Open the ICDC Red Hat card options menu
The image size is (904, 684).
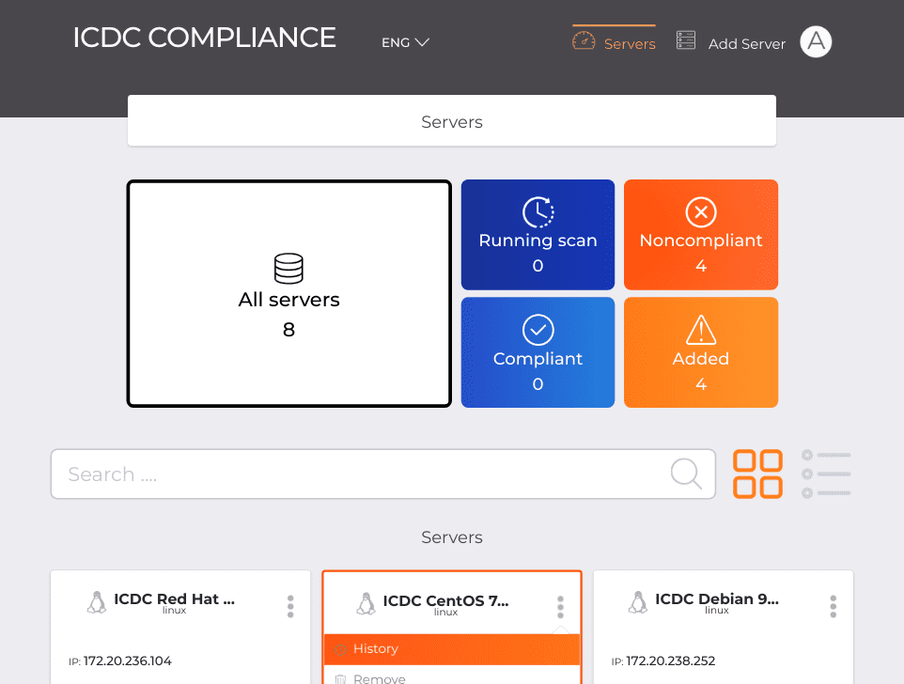click(x=290, y=606)
